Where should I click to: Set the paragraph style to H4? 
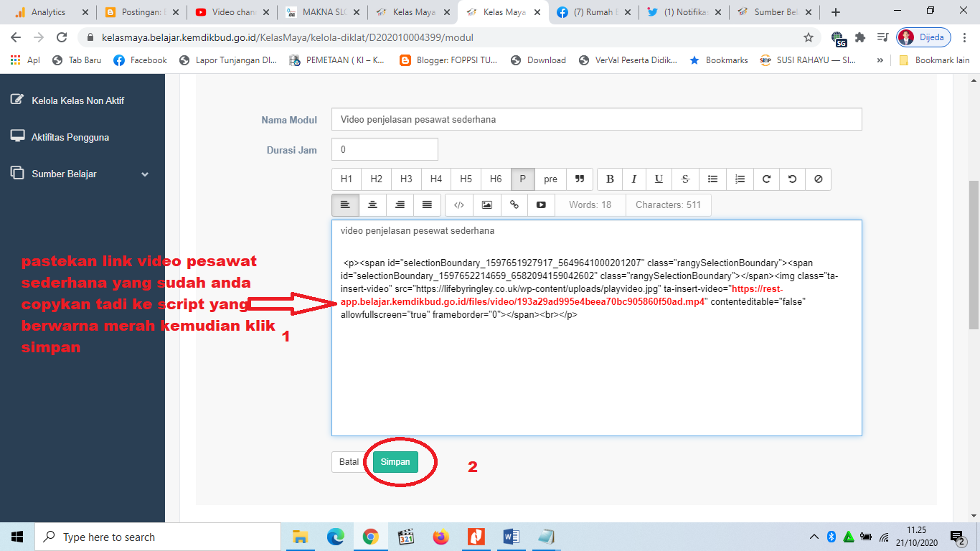pos(436,179)
